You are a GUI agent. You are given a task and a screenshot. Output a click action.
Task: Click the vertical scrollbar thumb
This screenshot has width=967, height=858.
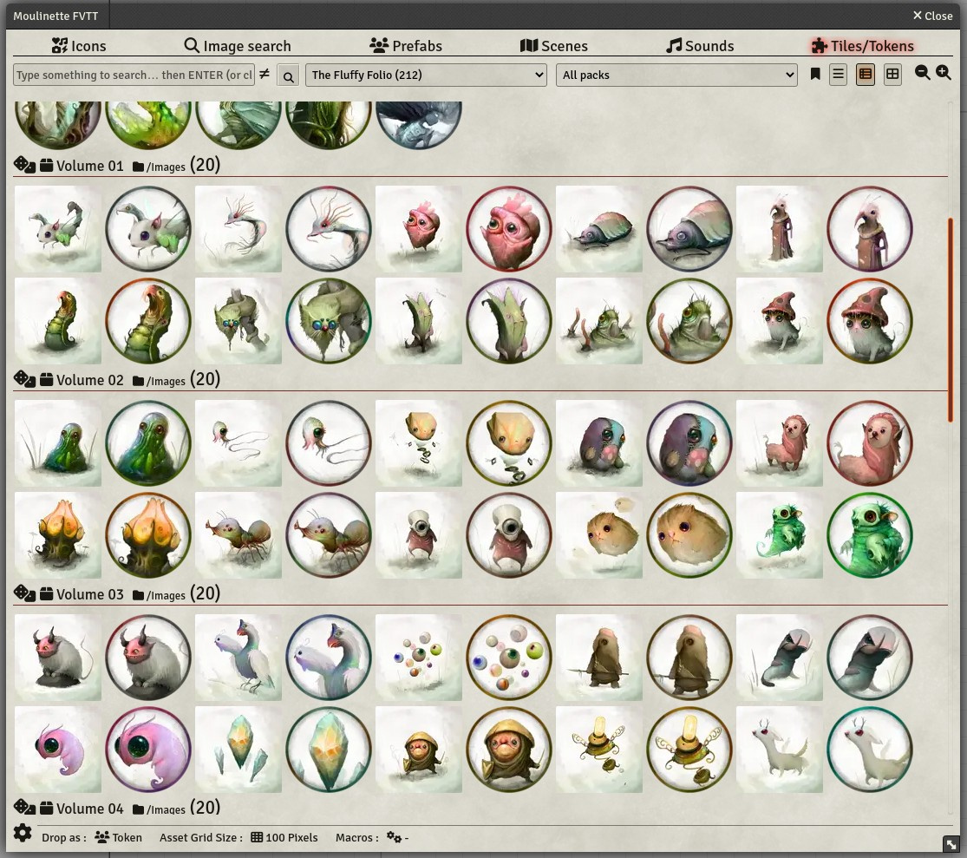tap(951, 319)
